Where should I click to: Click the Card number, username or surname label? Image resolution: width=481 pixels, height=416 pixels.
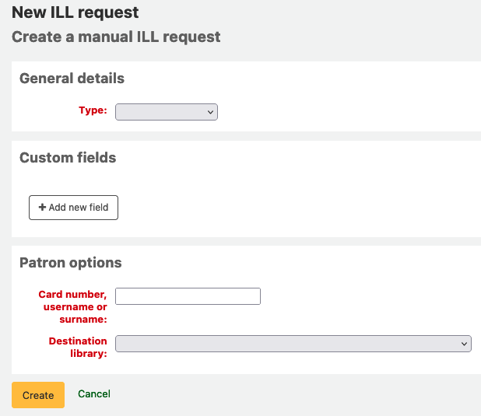coord(72,306)
